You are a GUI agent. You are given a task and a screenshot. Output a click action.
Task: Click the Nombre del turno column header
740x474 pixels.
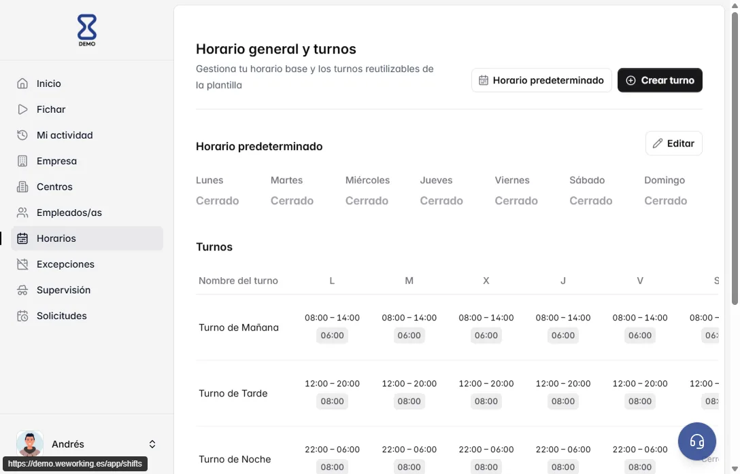(238, 281)
